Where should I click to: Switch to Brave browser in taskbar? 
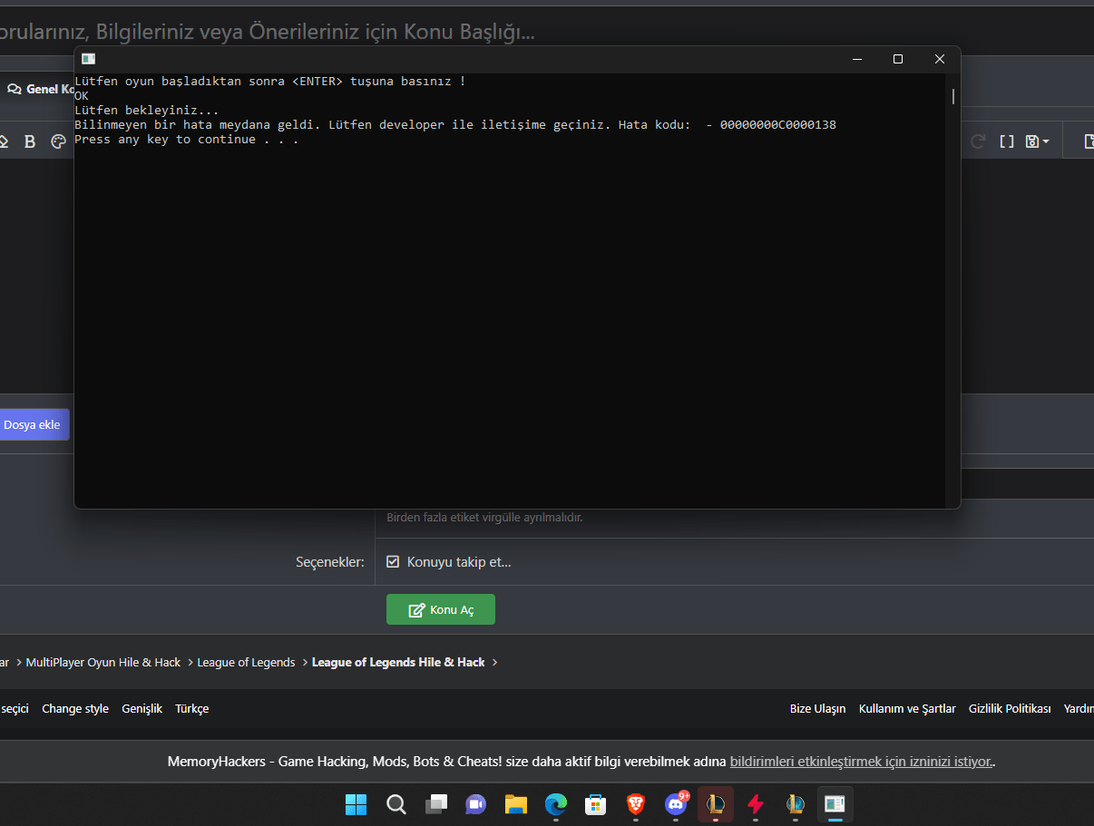pos(636,804)
